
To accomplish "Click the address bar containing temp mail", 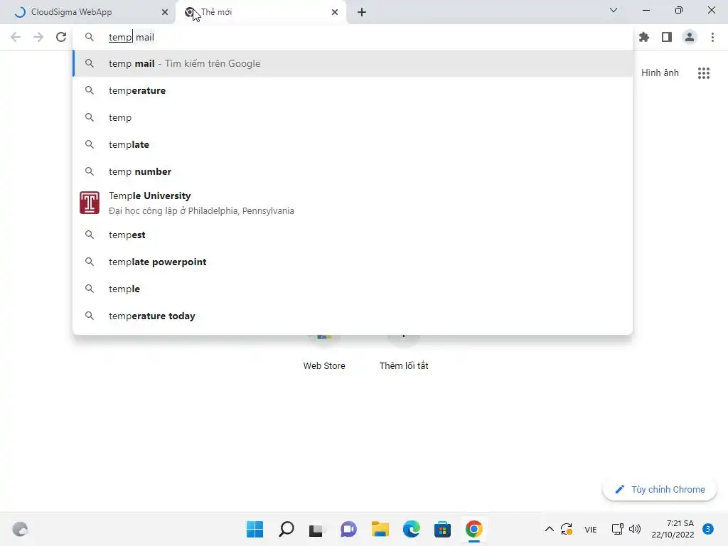I will pos(353,37).
